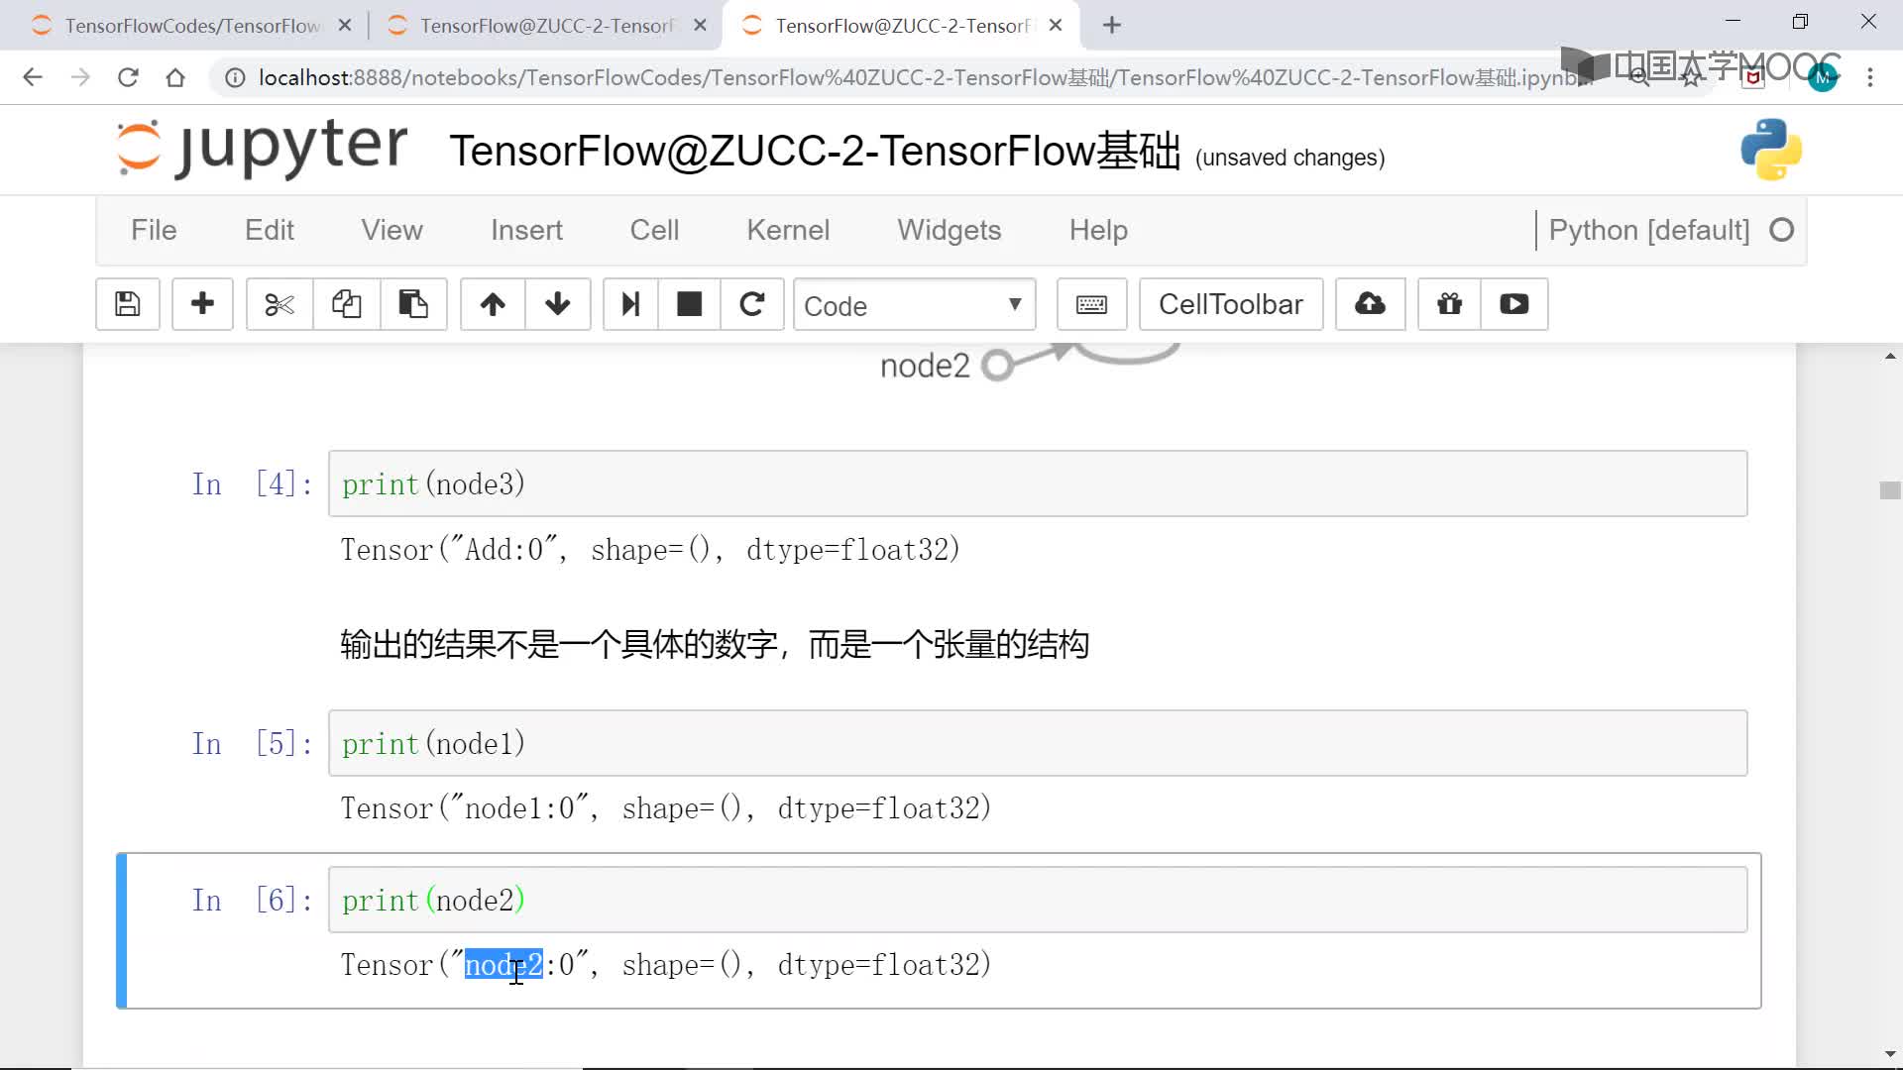
Task: Click inside the print(node2) code cell
Action: point(1038,900)
